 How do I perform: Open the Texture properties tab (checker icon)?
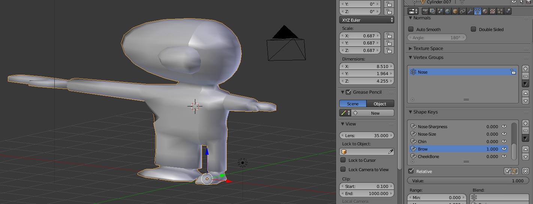(x=493, y=11)
